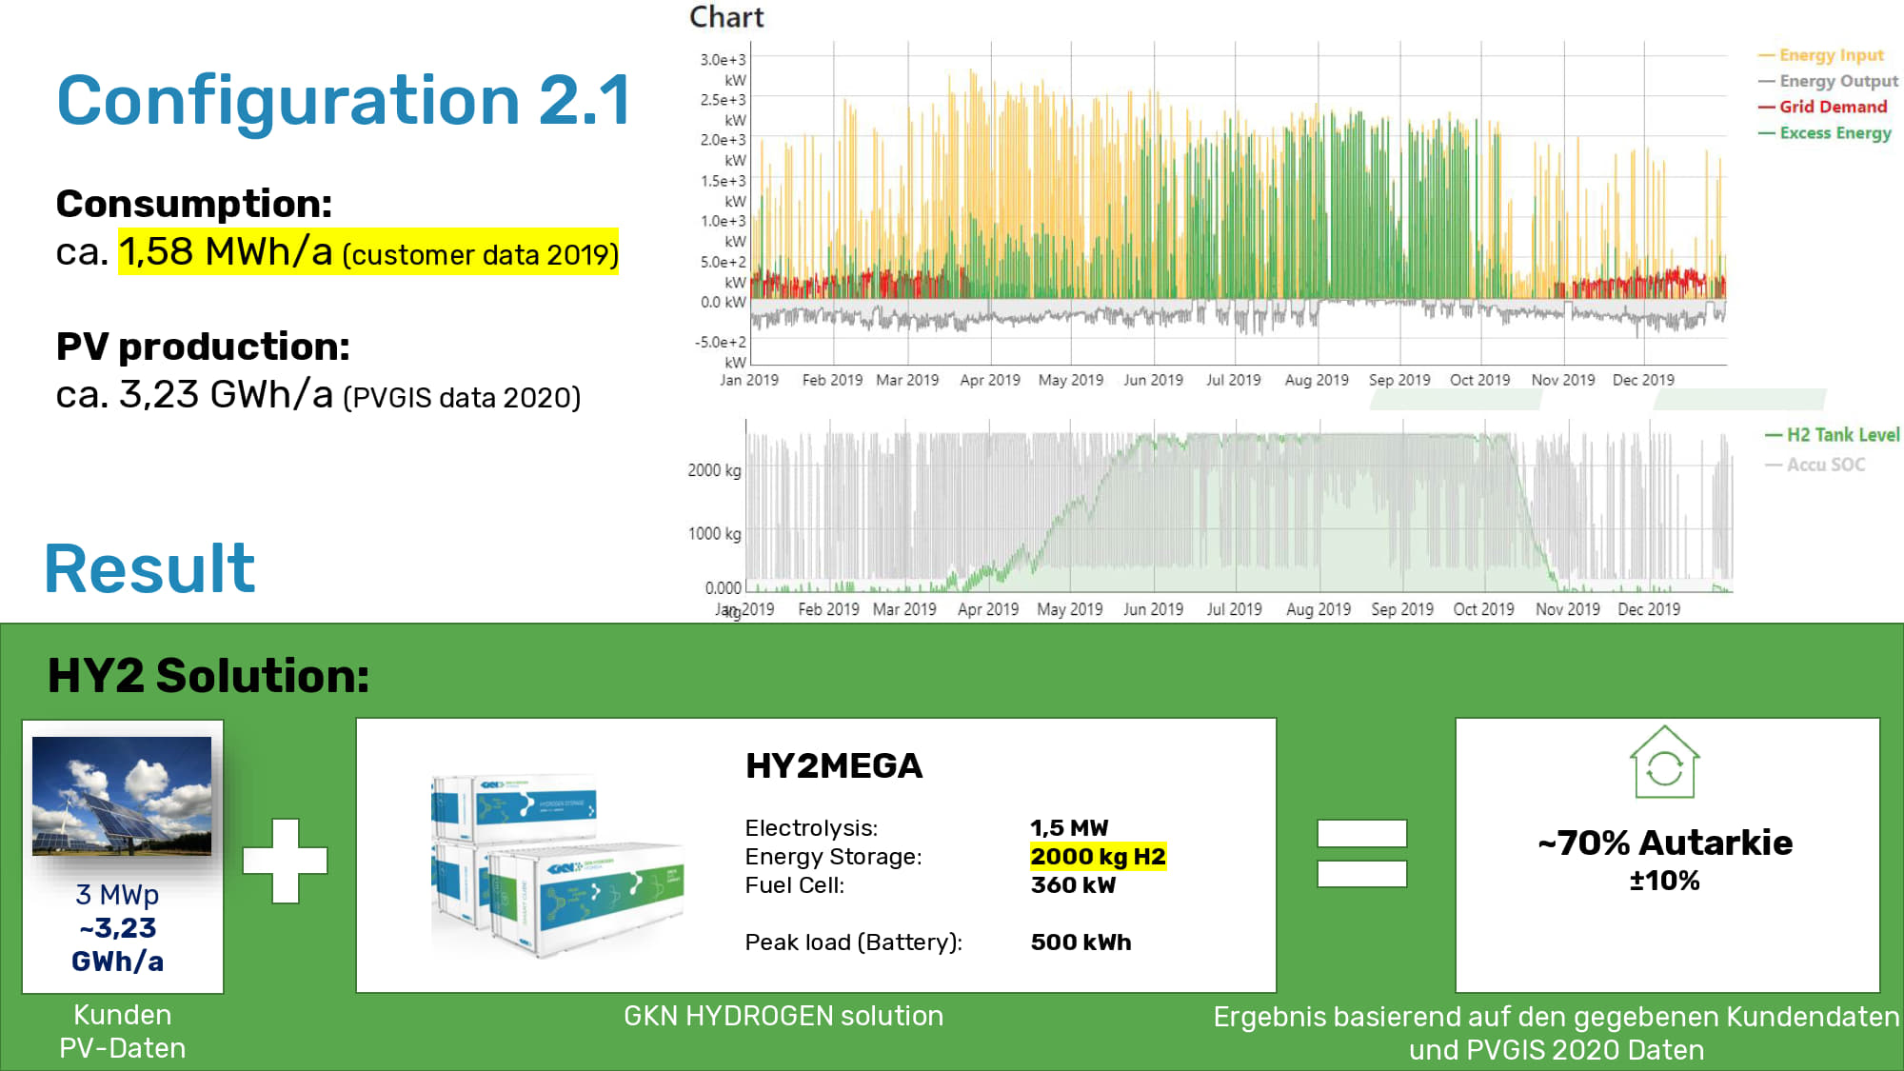This screenshot has width=1904, height=1071.
Task: Click the PV production: label
Action: (203, 347)
